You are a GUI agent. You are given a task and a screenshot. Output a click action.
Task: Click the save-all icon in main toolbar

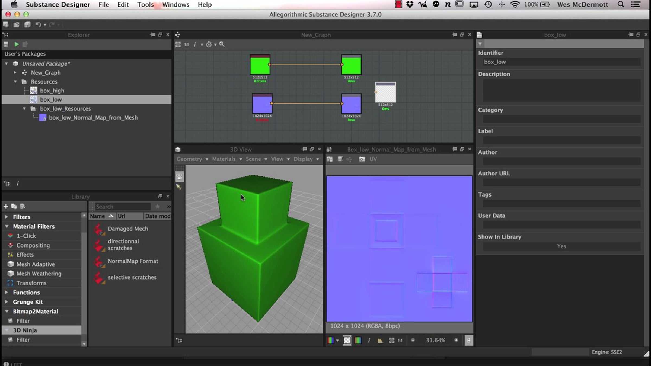point(27,25)
